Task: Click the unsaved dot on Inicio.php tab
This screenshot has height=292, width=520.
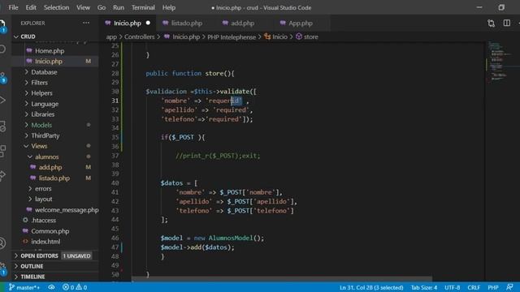Action: [148, 23]
